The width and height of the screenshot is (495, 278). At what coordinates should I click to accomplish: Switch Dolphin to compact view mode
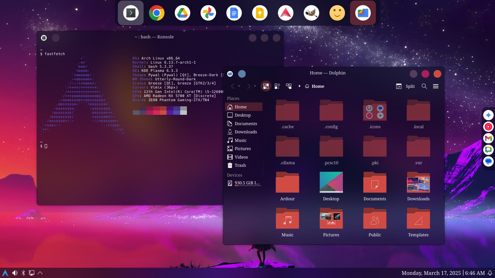point(277,86)
